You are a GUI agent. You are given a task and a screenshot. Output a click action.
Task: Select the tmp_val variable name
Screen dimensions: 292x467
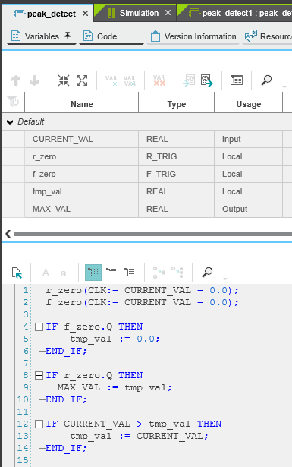[47, 191]
